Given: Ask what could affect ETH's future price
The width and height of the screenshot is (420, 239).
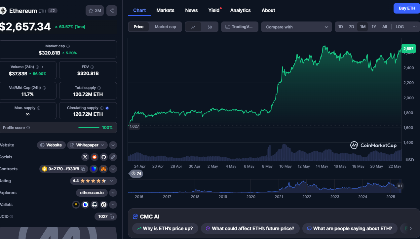Looking at the screenshot, I should click(x=250, y=228).
